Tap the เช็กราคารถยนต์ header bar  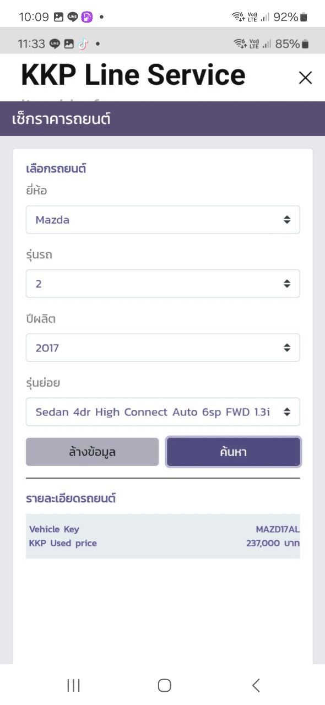pyautogui.click(x=162, y=118)
